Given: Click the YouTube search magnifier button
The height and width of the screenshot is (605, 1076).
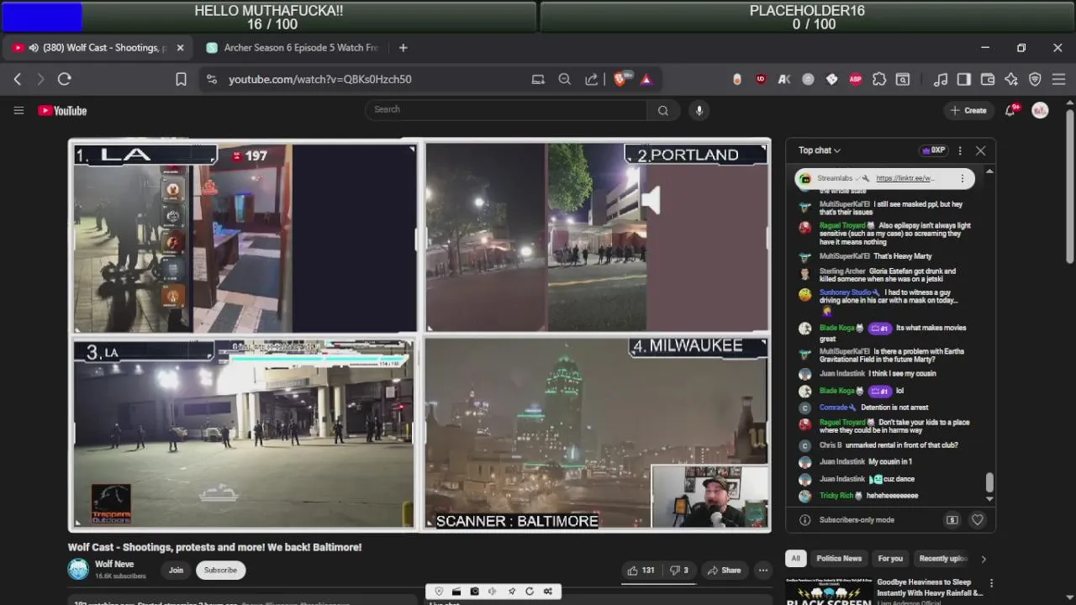Looking at the screenshot, I should point(663,110).
